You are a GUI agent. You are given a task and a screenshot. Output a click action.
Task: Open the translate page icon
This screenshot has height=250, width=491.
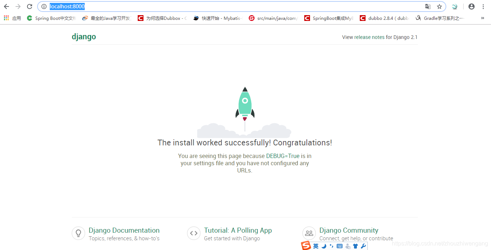click(x=428, y=6)
